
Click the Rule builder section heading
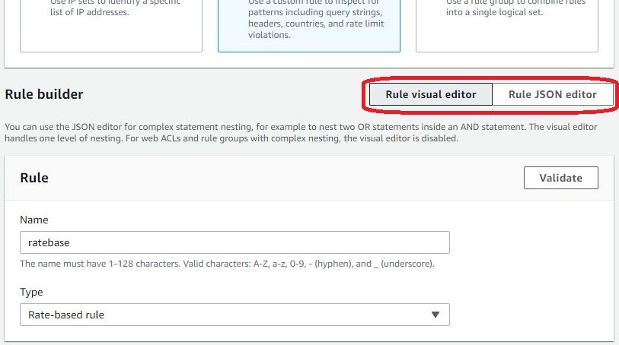[44, 94]
